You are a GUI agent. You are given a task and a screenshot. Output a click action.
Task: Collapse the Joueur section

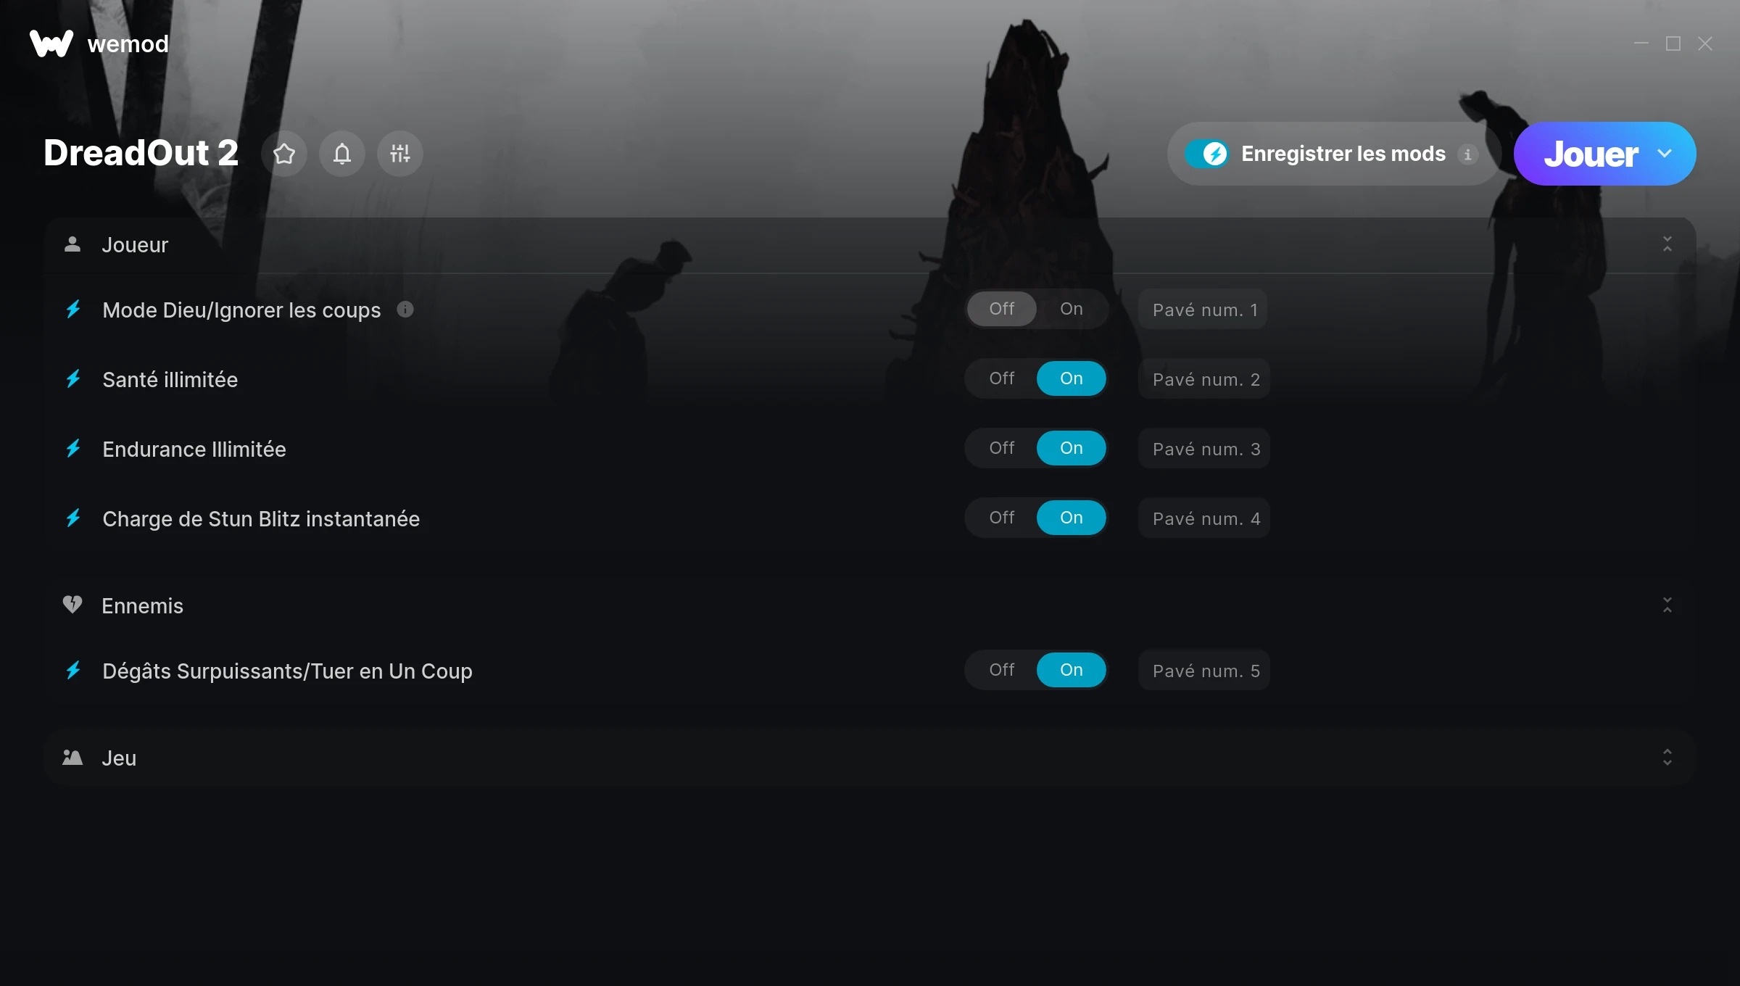point(1667,244)
